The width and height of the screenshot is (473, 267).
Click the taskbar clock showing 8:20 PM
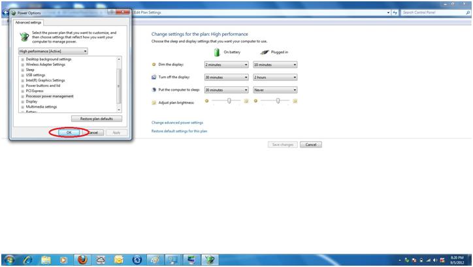[457, 260]
